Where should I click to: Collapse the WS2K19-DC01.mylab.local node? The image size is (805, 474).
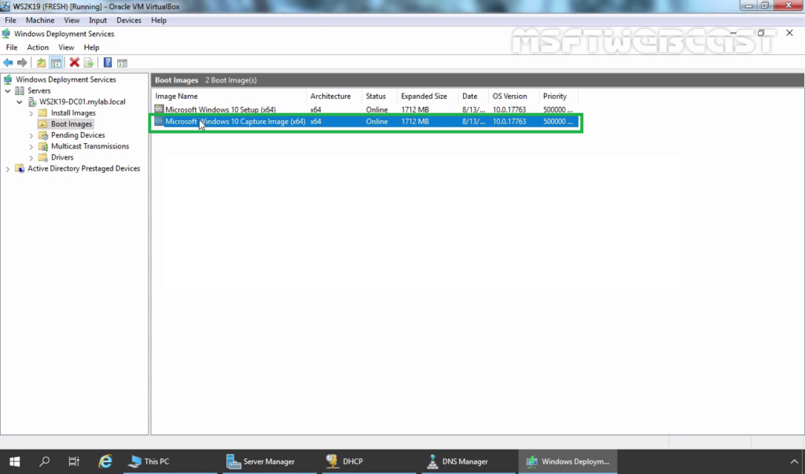(x=20, y=101)
